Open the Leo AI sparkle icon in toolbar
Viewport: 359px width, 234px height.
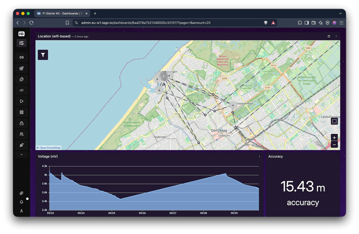coord(321,23)
